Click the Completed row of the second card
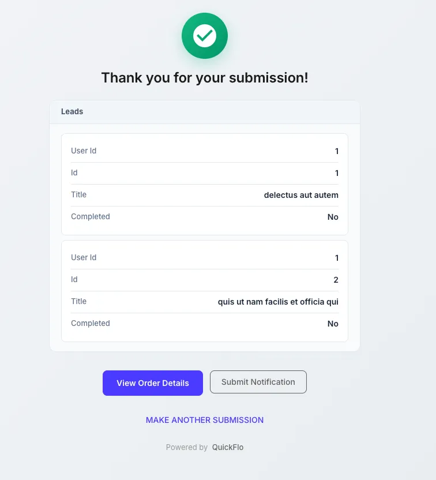The width and height of the screenshot is (436, 480). click(x=205, y=324)
